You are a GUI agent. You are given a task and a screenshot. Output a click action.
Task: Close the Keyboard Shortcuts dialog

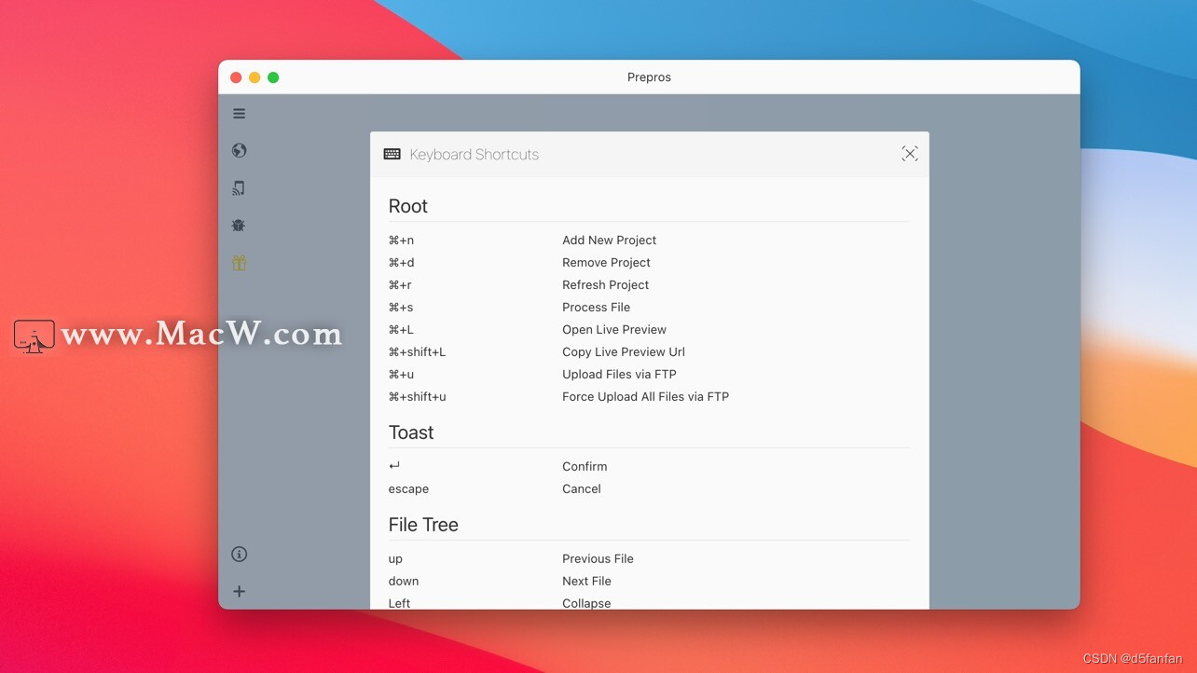pyautogui.click(x=909, y=153)
